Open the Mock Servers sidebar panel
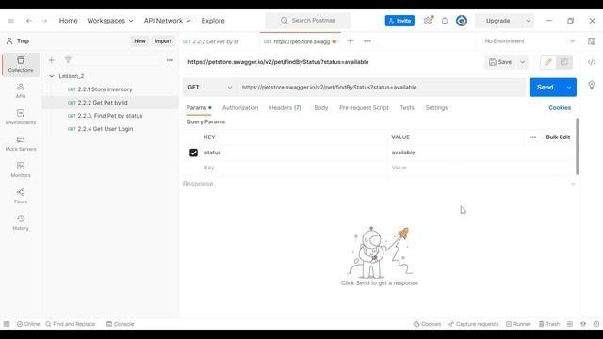Viewport: 603px width, 339px height. coord(21,143)
